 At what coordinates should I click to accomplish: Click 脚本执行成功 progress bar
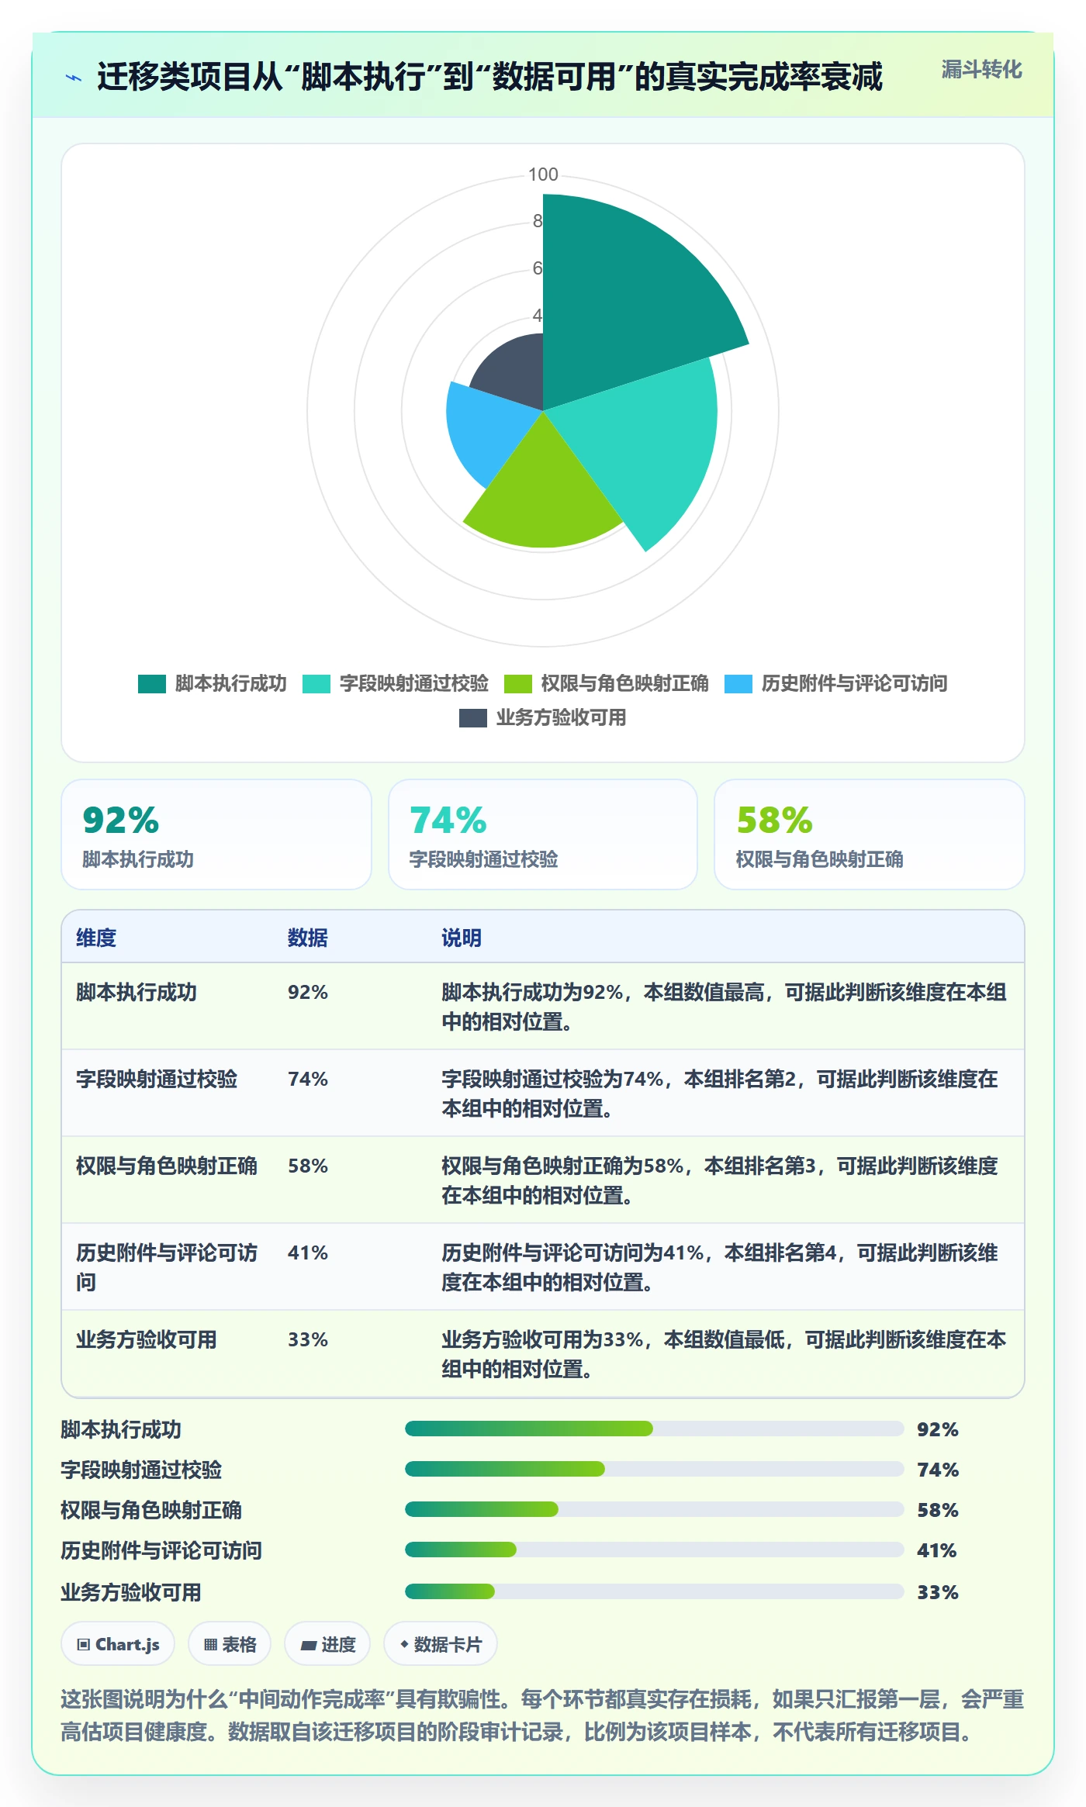click(654, 1429)
